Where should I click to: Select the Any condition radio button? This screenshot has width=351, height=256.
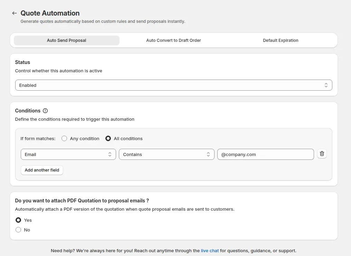pos(64,138)
